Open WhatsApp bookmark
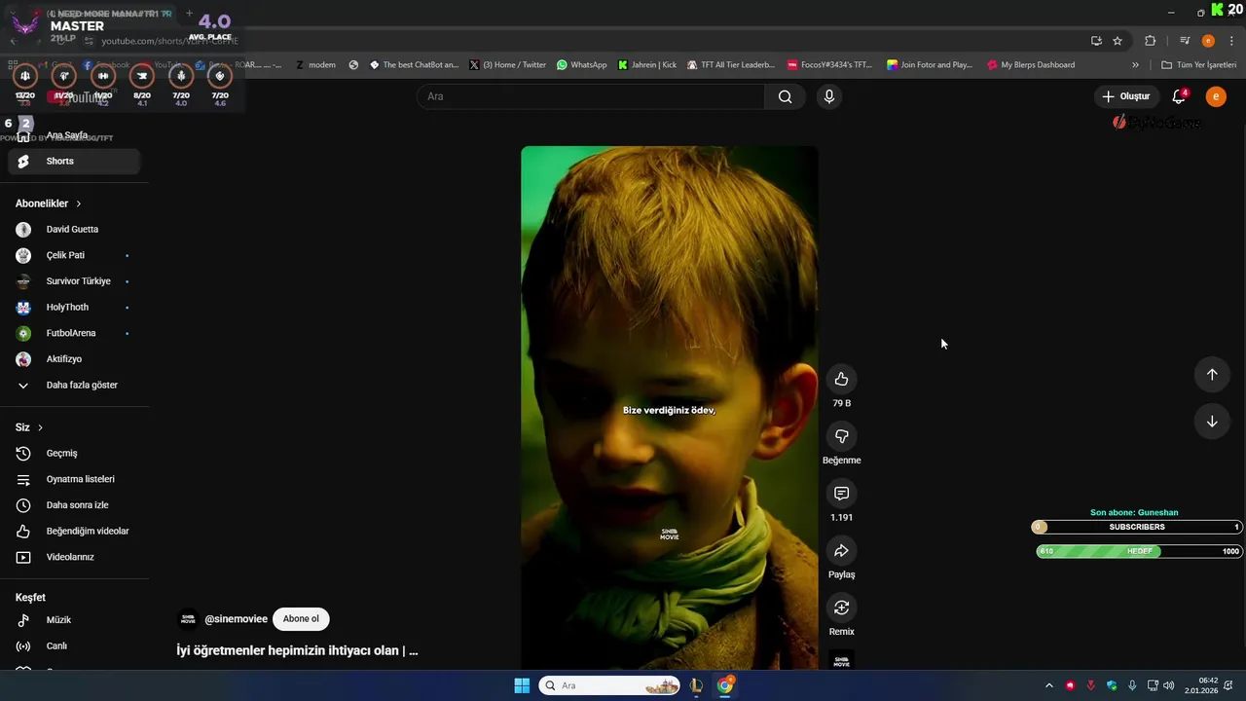Image resolution: width=1246 pixels, height=701 pixels. (x=582, y=65)
